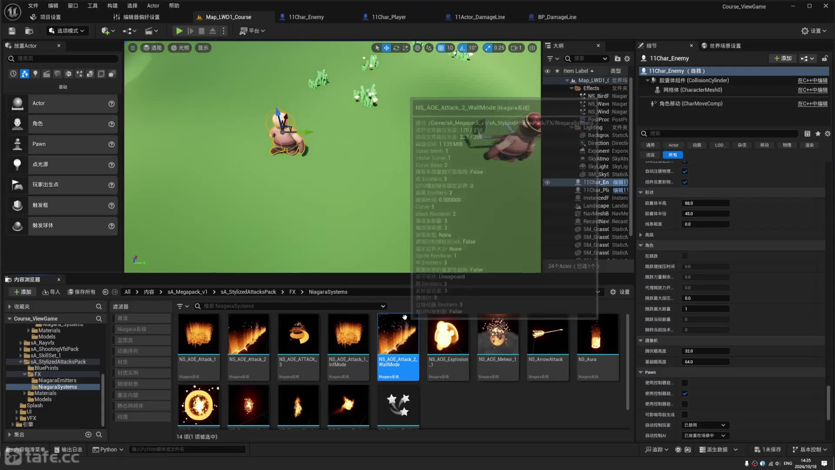Click the 胶囊体半高 value field

coord(705,203)
